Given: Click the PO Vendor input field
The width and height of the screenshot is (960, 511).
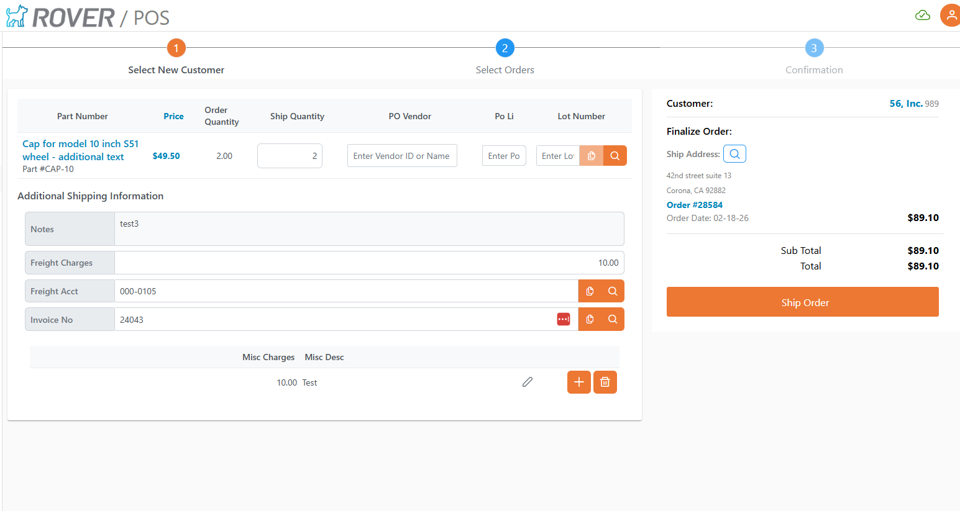Looking at the screenshot, I should coord(402,156).
